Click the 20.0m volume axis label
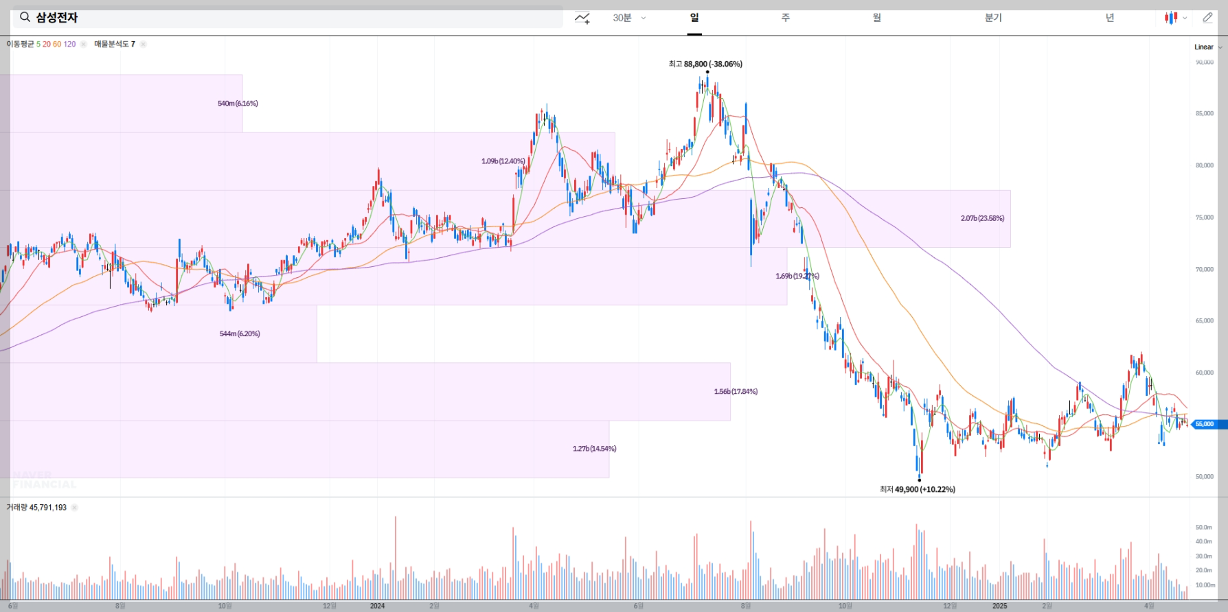Viewport: 1228px width, 612px height. coord(1204,571)
